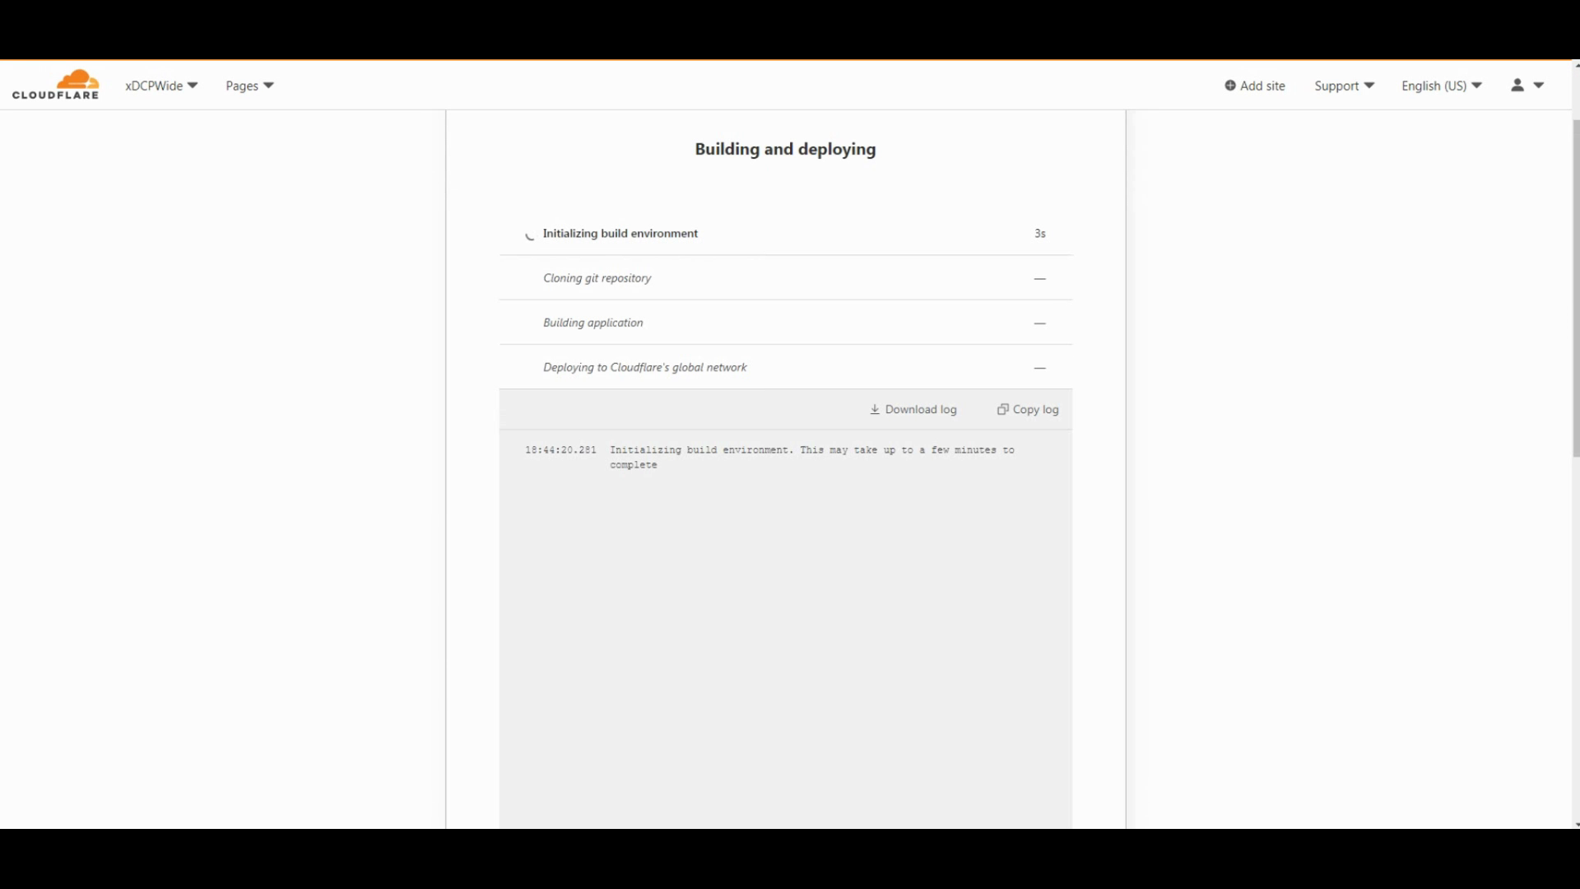
Task: Select the Building application step
Action: tap(592, 323)
